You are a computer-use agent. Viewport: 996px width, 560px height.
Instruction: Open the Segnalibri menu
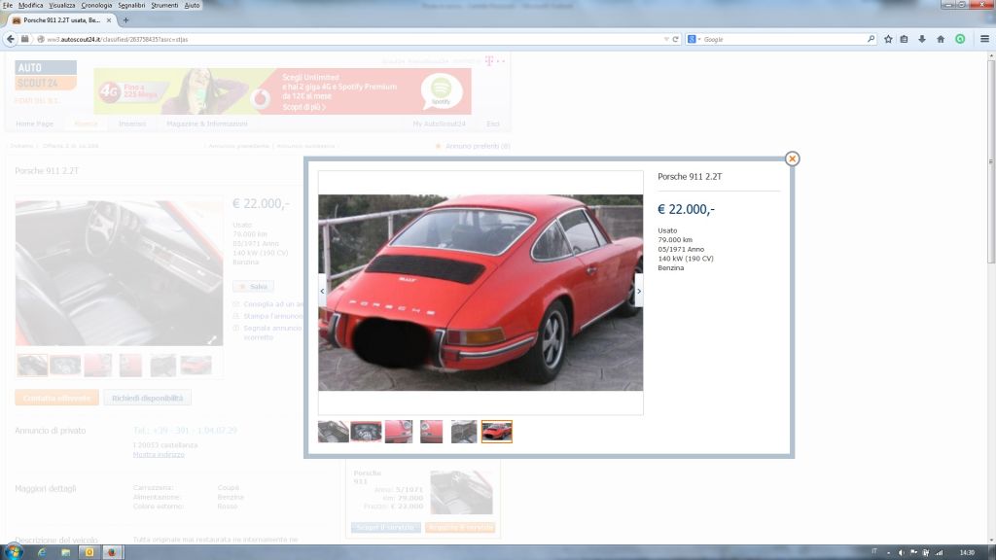(x=131, y=5)
